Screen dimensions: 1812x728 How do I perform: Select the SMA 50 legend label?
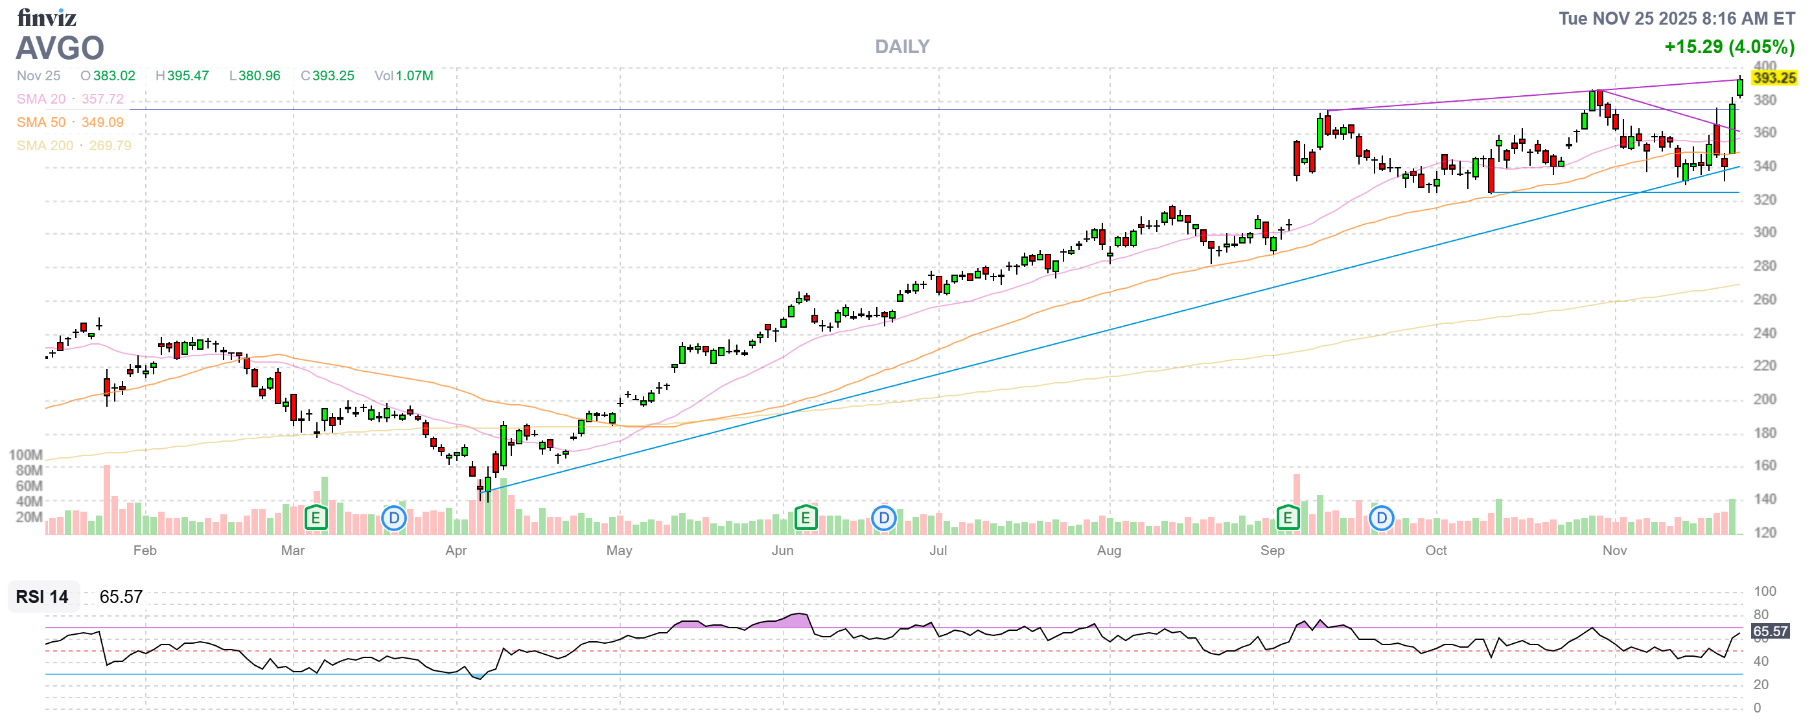pyautogui.click(x=41, y=122)
